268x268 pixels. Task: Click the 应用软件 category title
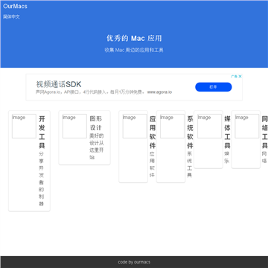click(153, 132)
